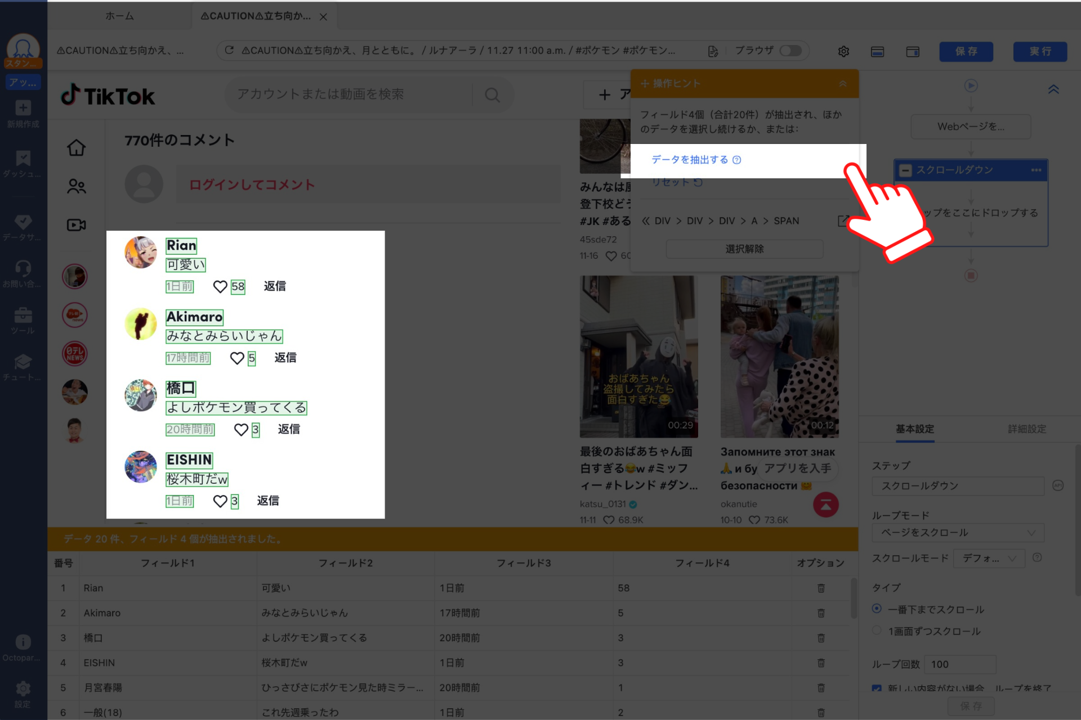Collapse the 操作ヒント panel
The width and height of the screenshot is (1081, 720).
coord(843,84)
